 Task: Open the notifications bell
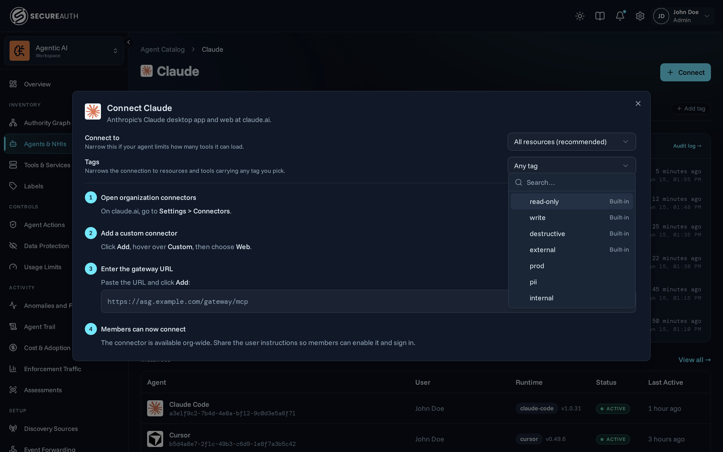[620, 16]
